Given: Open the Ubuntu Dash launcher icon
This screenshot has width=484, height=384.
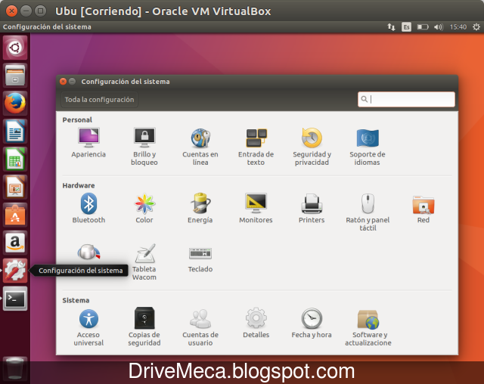Looking at the screenshot, I should [x=15, y=48].
